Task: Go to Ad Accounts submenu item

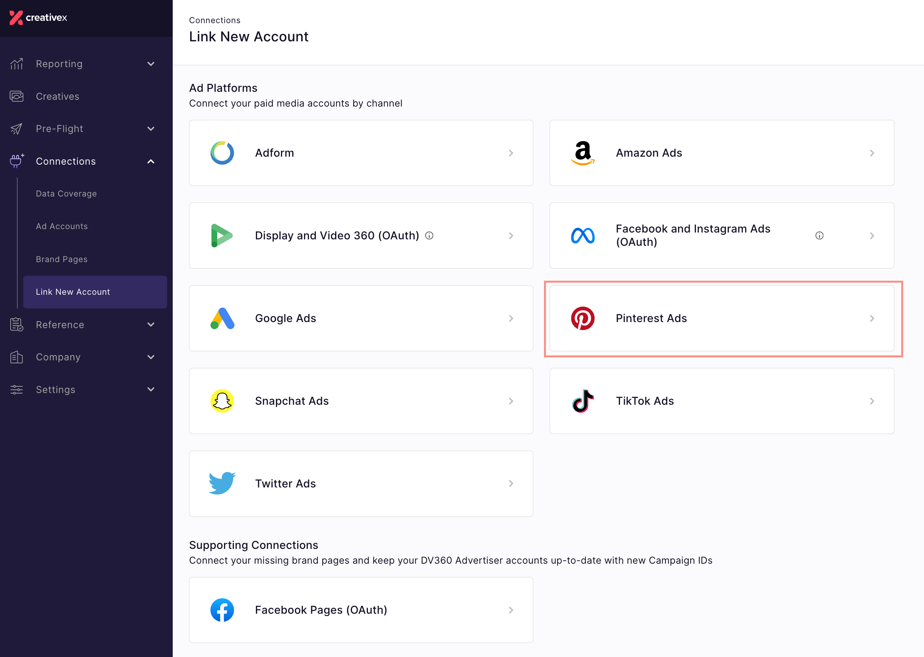Action: (61, 226)
